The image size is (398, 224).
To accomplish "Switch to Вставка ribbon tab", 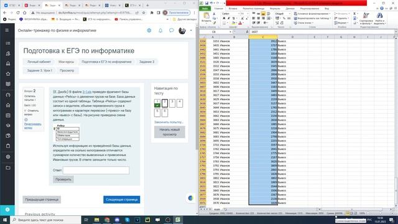I will (233, 8).
